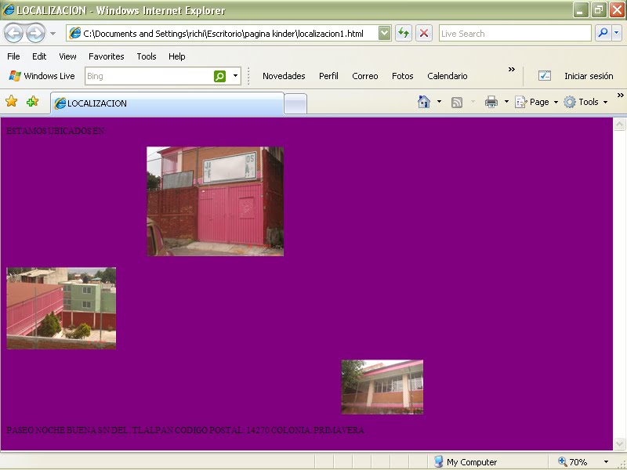Click the checkmark icon beside Iniciar sesión
This screenshot has width=627, height=470.
tap(545, 75)
